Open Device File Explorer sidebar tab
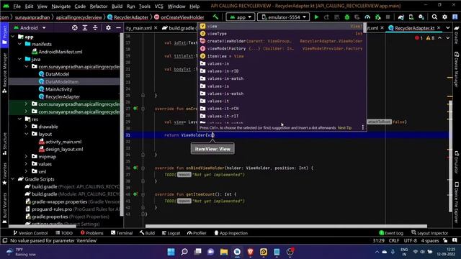This screenshot has height=259, width=461. click(x=457, y=203)
